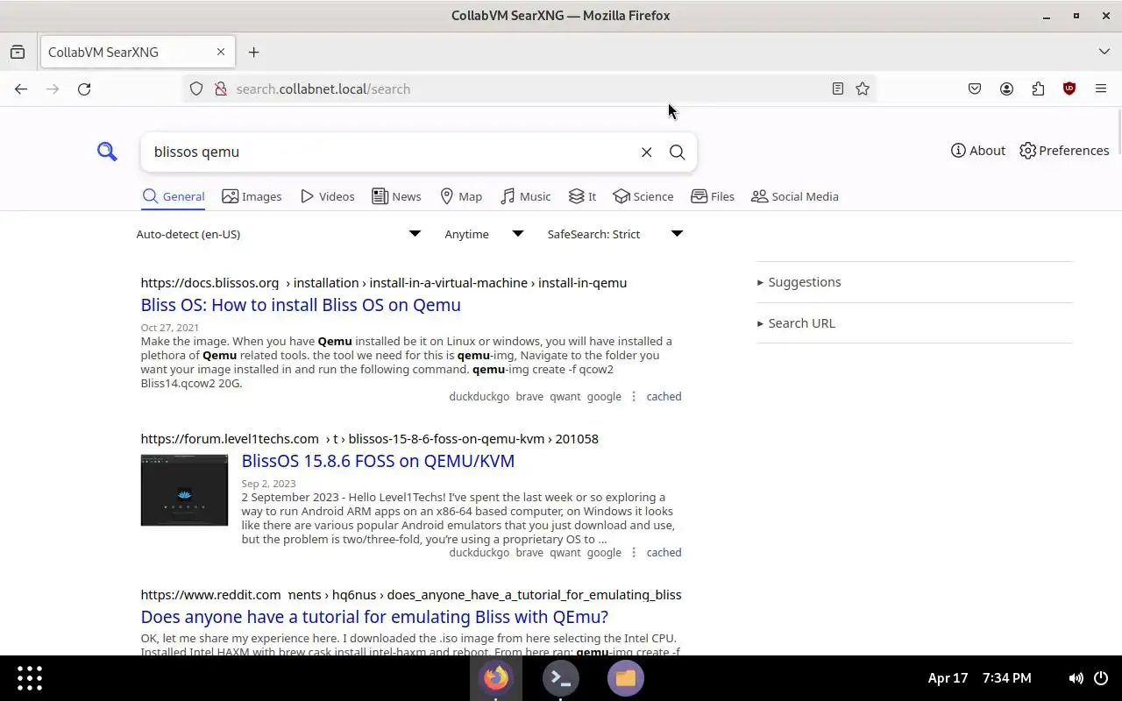Switch to Videos category
Screen dimensions: 1122x701
point(327,196)
